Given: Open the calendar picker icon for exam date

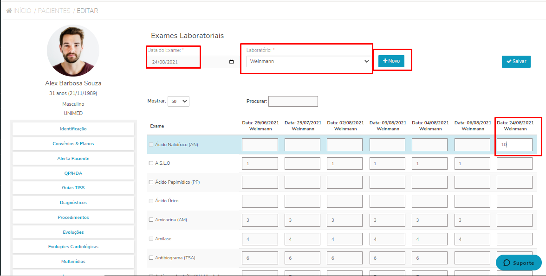Looking at the screenshot, I should tap(232, 62).
